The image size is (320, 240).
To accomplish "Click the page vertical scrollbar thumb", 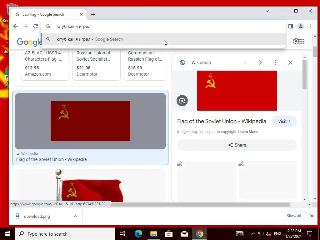I will [315, 52].
